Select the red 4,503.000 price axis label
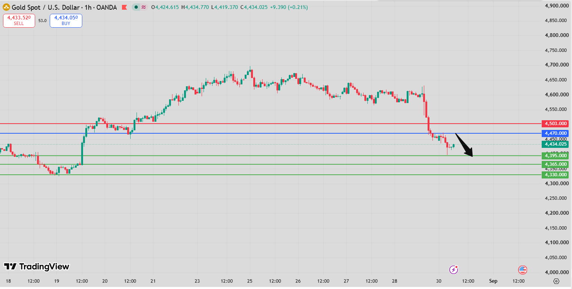 point(555,124)
